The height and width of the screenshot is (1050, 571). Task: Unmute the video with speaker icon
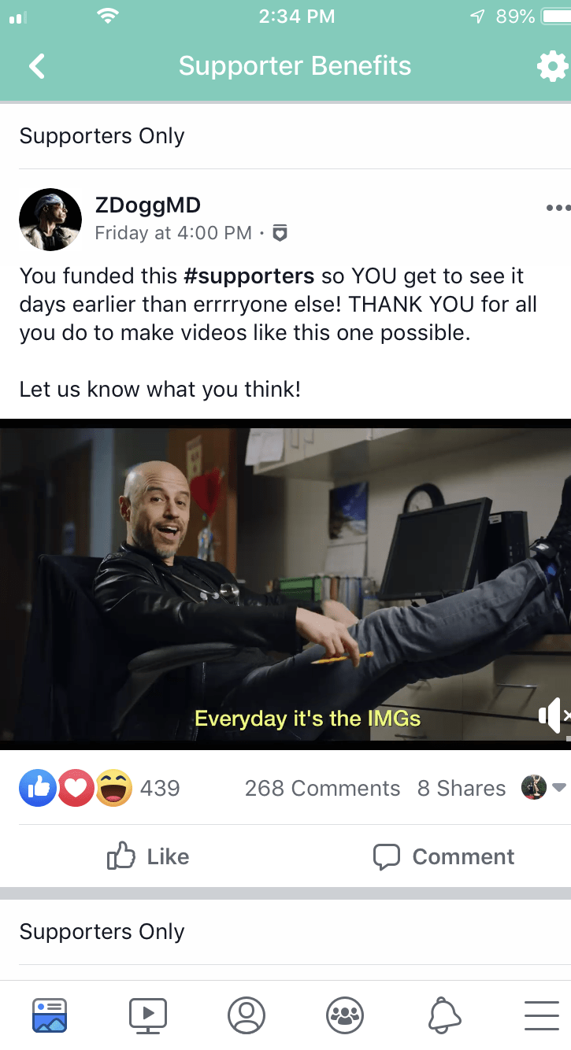coord(554,715)
